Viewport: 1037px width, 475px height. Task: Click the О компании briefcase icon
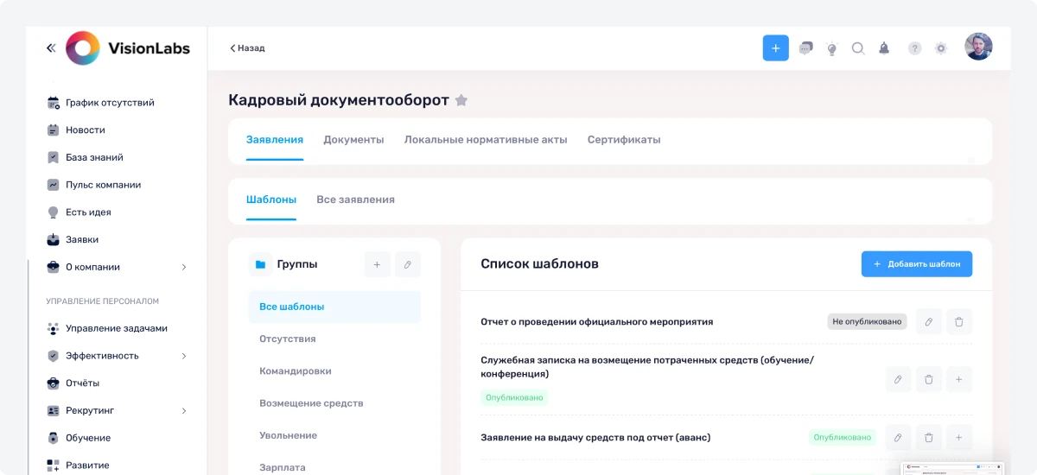[53, 267]
